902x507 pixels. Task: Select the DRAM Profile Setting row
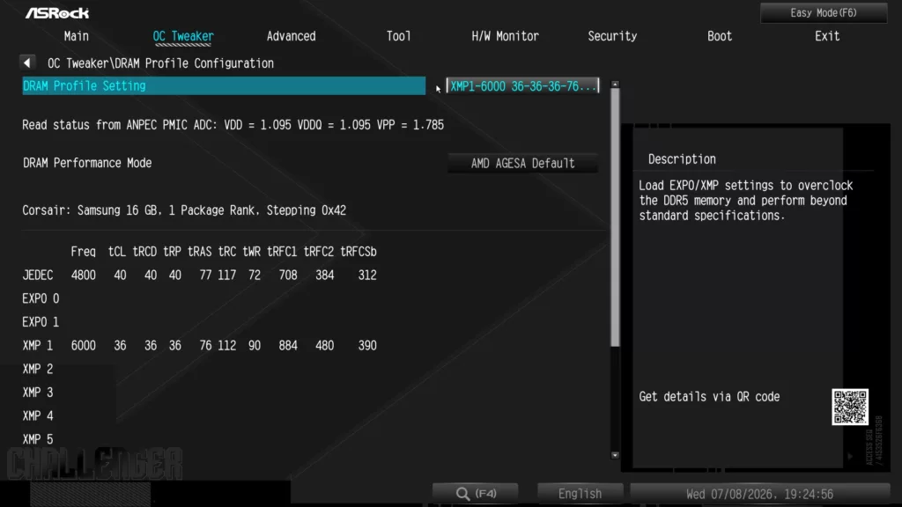(224, 85)
